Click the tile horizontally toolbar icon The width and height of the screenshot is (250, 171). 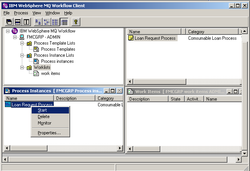click(18, 22)
